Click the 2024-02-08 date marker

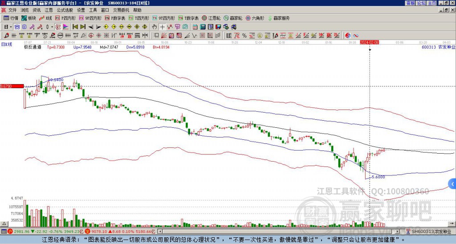(369, 42)
